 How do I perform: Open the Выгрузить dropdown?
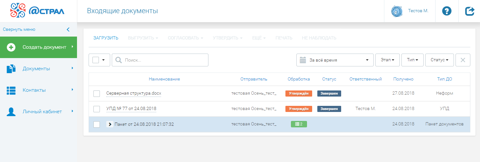[143, 38]
